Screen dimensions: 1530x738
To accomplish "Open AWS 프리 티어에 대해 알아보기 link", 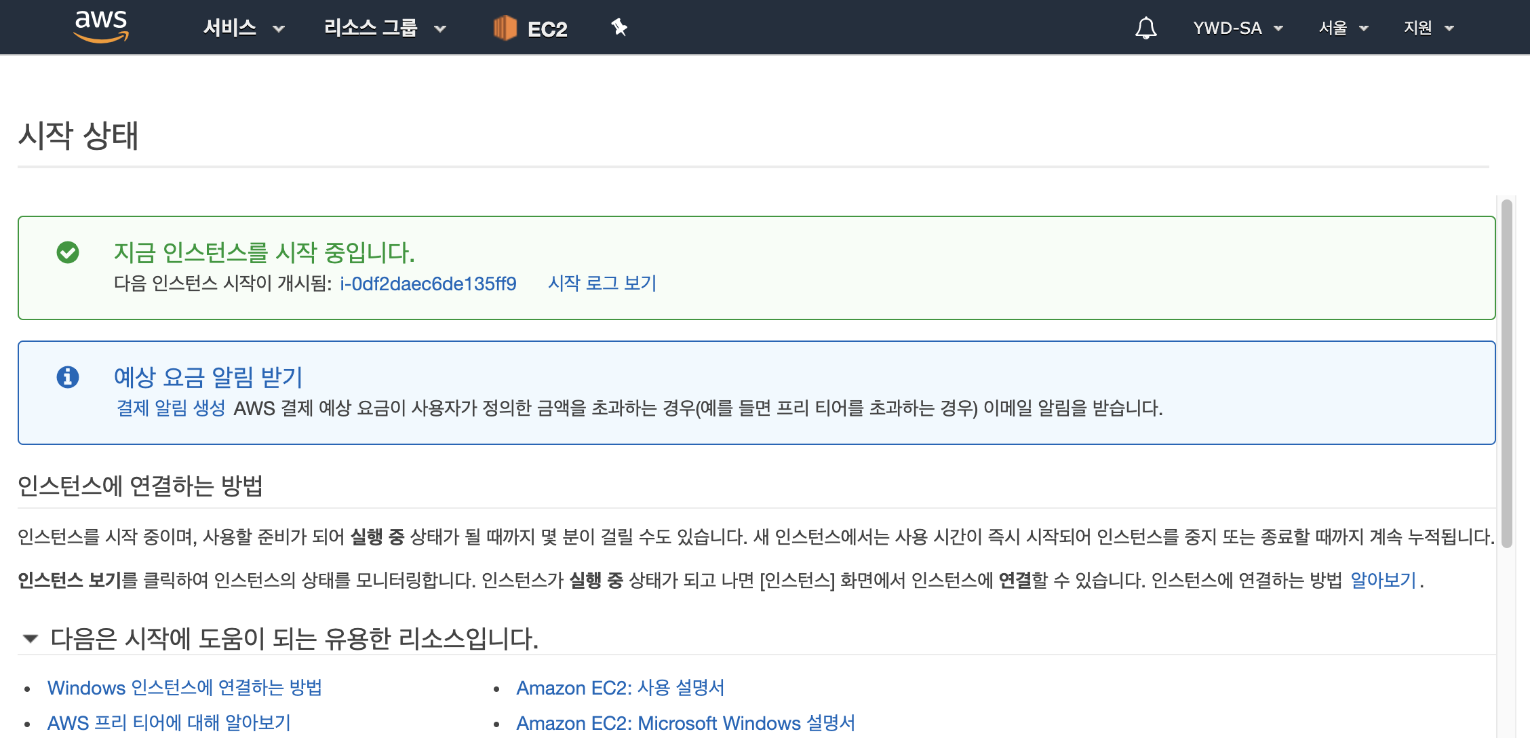I will tap(169, 723).
